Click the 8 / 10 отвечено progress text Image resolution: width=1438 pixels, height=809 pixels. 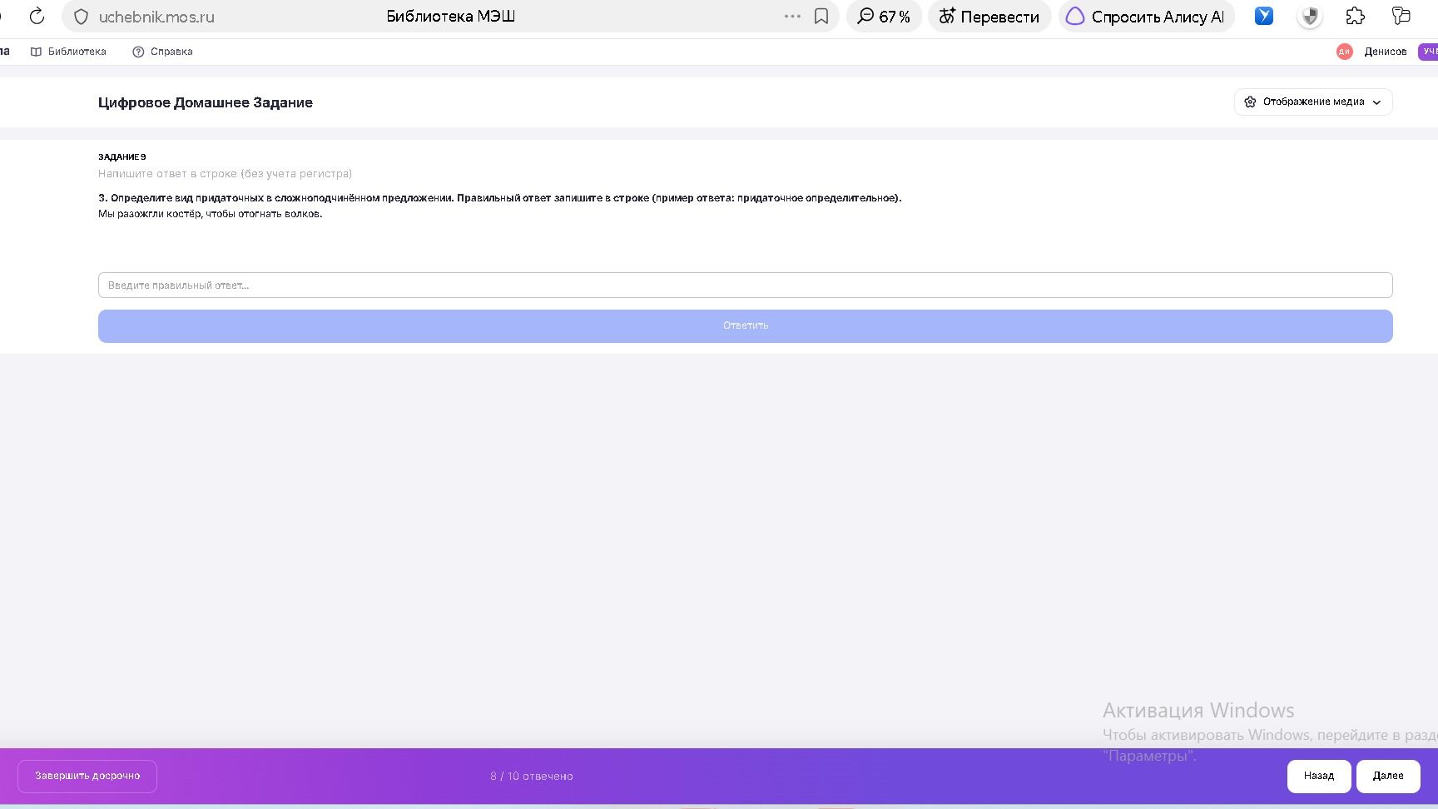tap(532, 776)
